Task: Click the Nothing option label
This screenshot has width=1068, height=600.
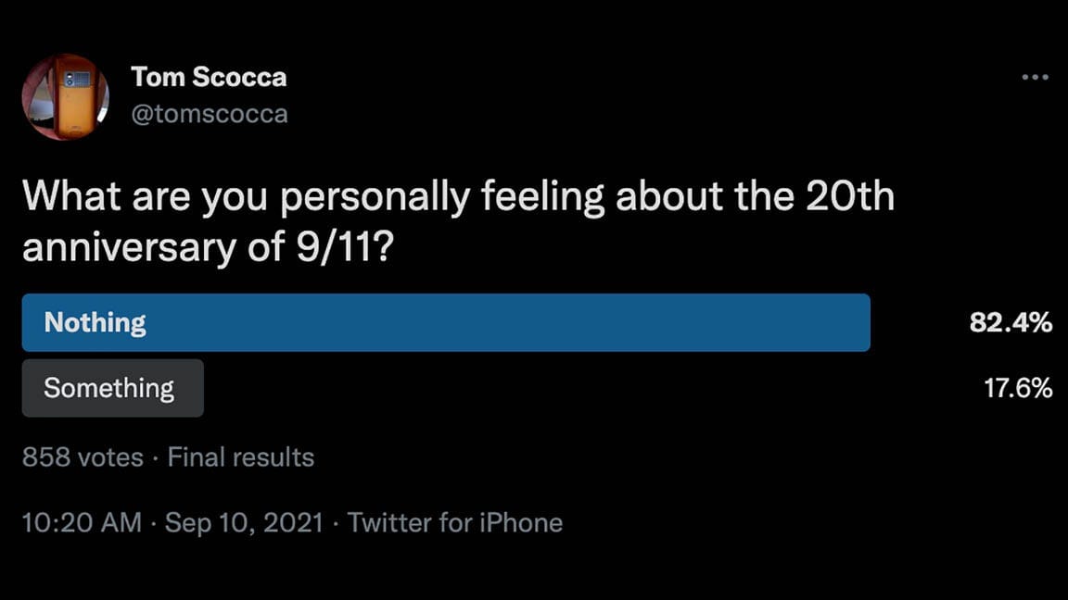Action: pos(95,322)
